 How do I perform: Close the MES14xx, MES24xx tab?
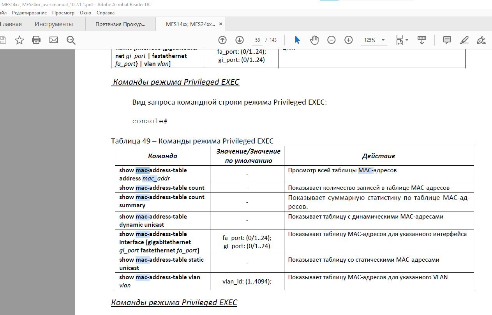220,24
